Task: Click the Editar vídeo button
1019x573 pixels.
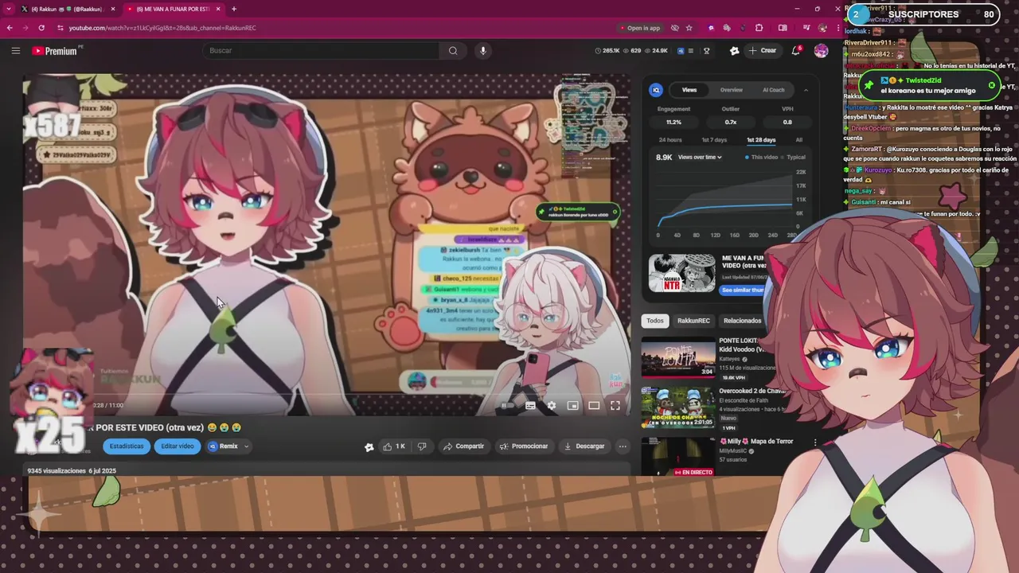Action: point(178,446)
